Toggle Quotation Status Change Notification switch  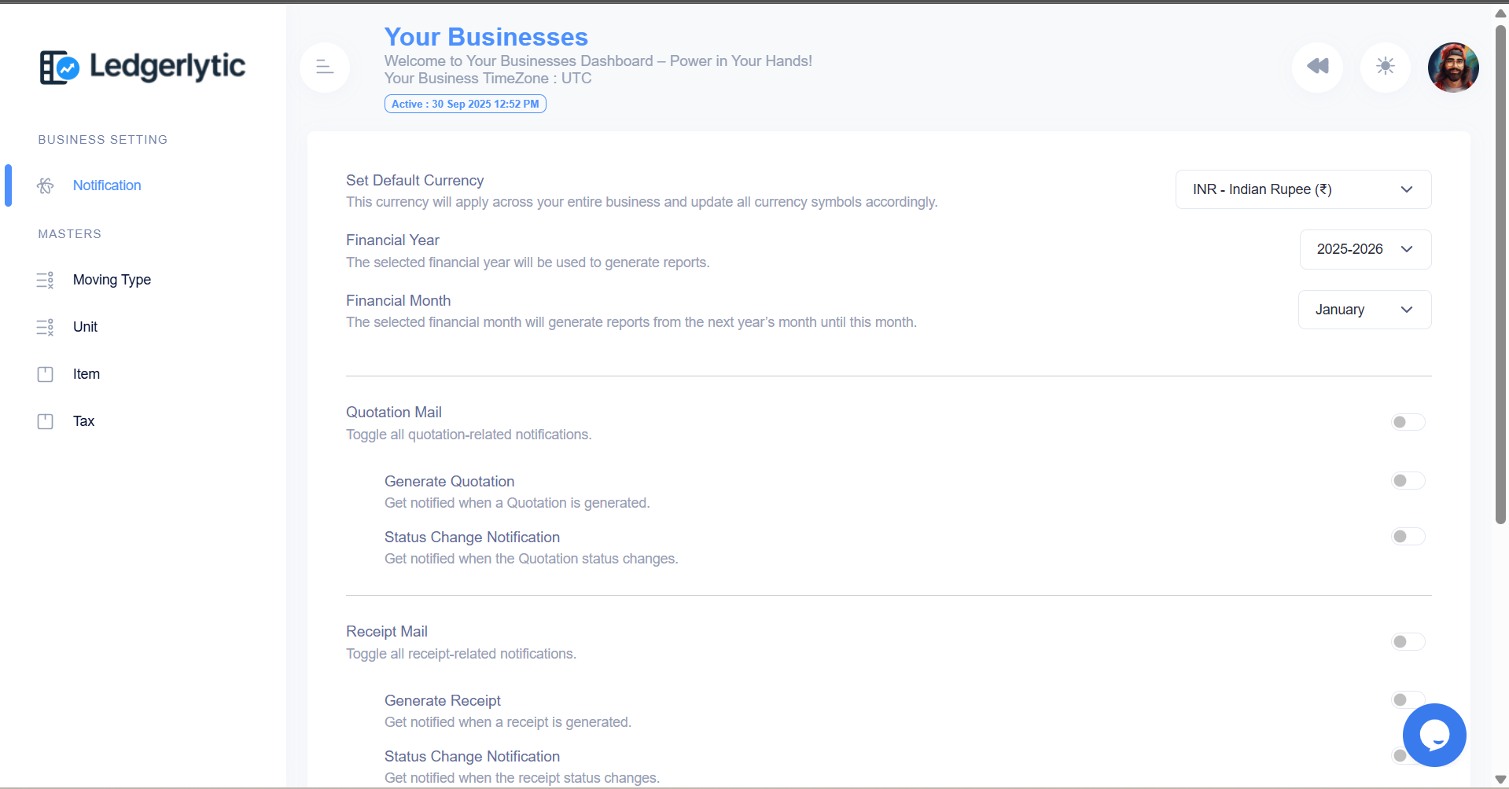click(x=1407, y=537)
